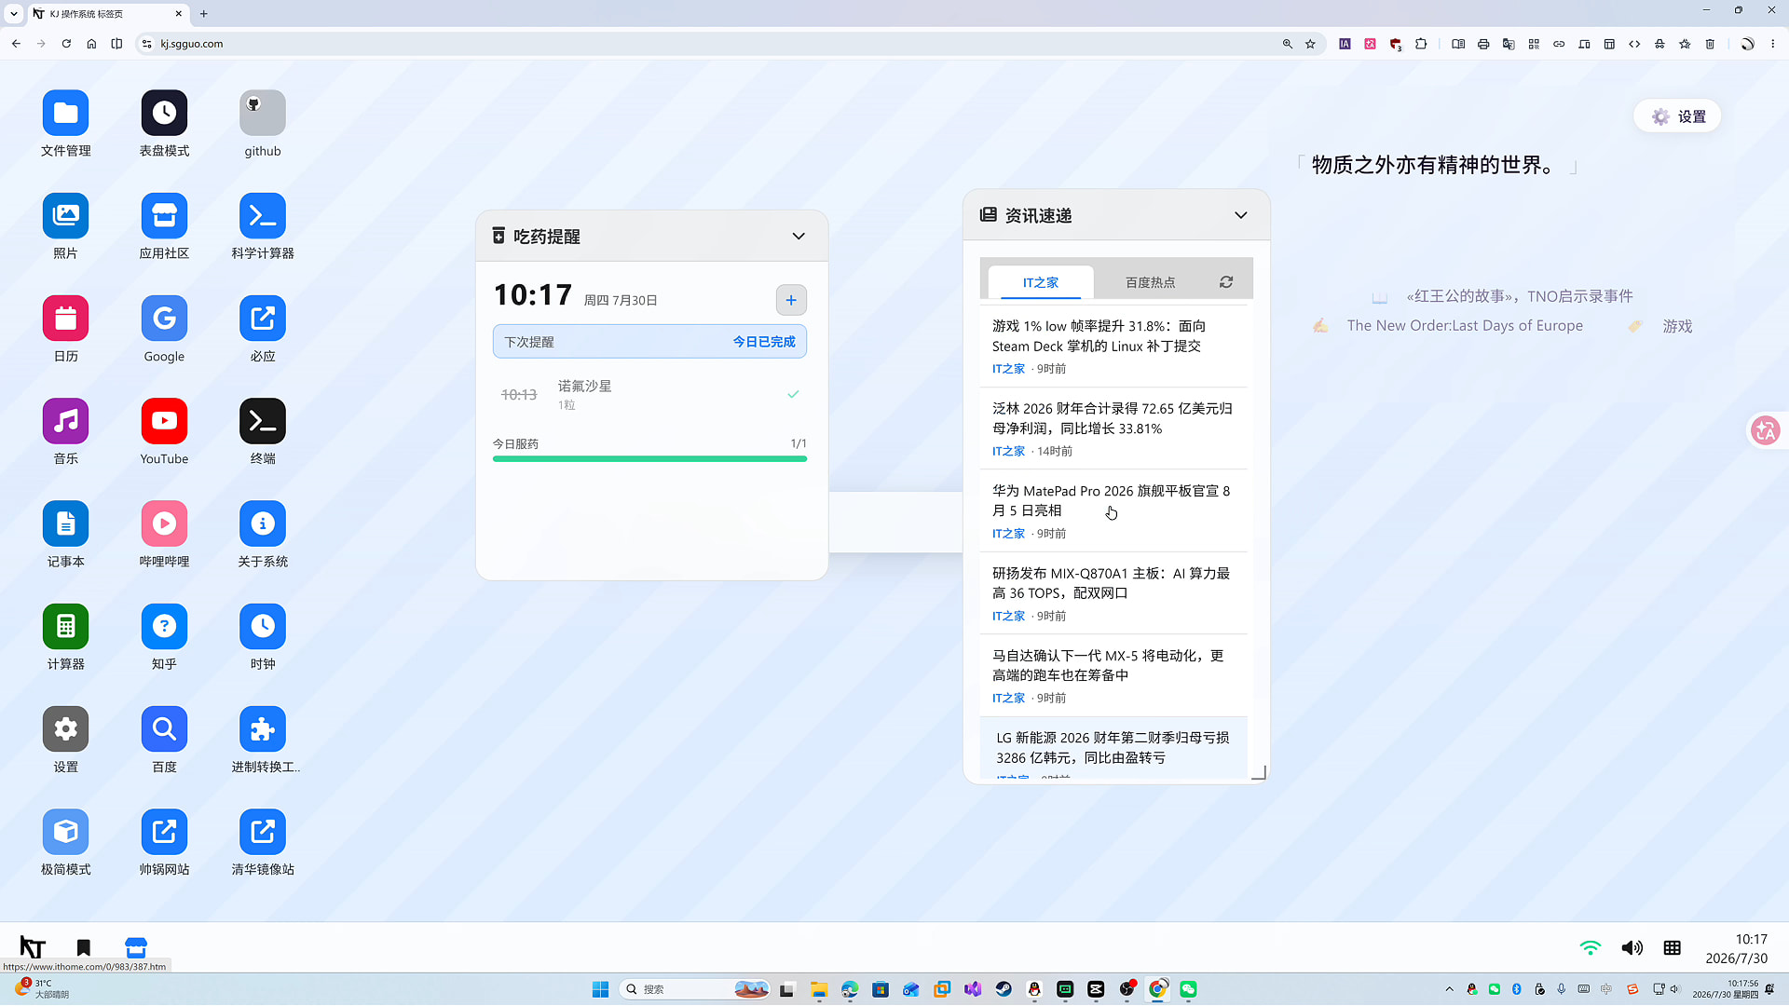
Task: Open the 华为 MatePad Pro 2026 article
Action: point(1113,511)
